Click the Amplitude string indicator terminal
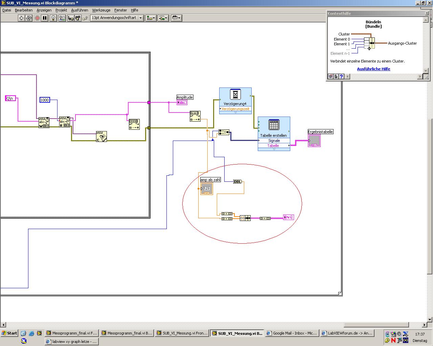 [x=182, y=102]
